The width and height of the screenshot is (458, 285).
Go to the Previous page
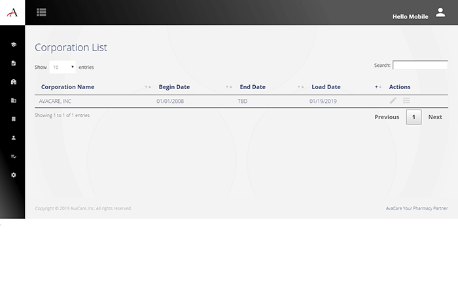click(x=387, y=117)
